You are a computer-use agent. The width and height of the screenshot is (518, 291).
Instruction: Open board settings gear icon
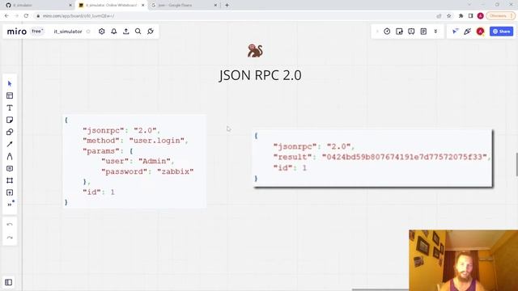point(102,32)
